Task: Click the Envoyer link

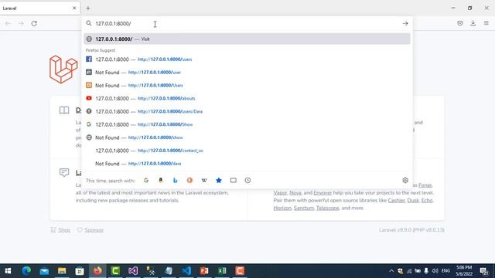Action: pyautogui.click(x=323, y=192)
